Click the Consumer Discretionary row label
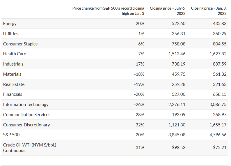Image resolution: width=231 pixels, height=166 pixels. pyautogui.click(x=26, y=125)
